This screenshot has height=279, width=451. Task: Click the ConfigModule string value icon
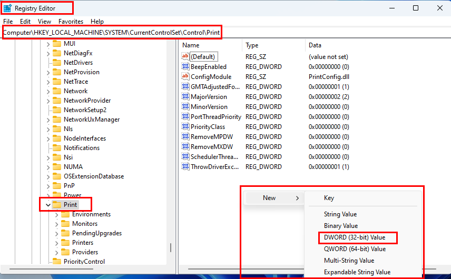point(185,77)
